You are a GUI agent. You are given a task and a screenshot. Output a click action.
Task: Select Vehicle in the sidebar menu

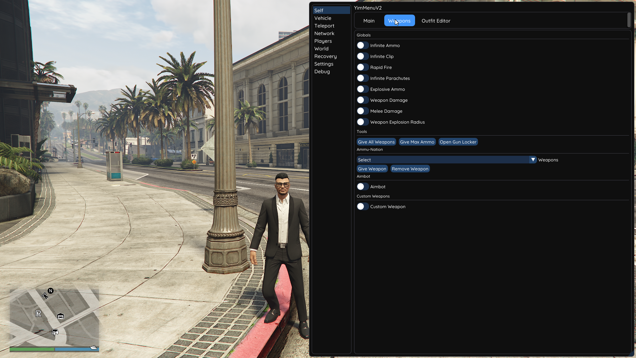point(323,18)
